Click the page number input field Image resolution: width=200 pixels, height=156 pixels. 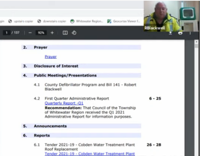point(7,33)
